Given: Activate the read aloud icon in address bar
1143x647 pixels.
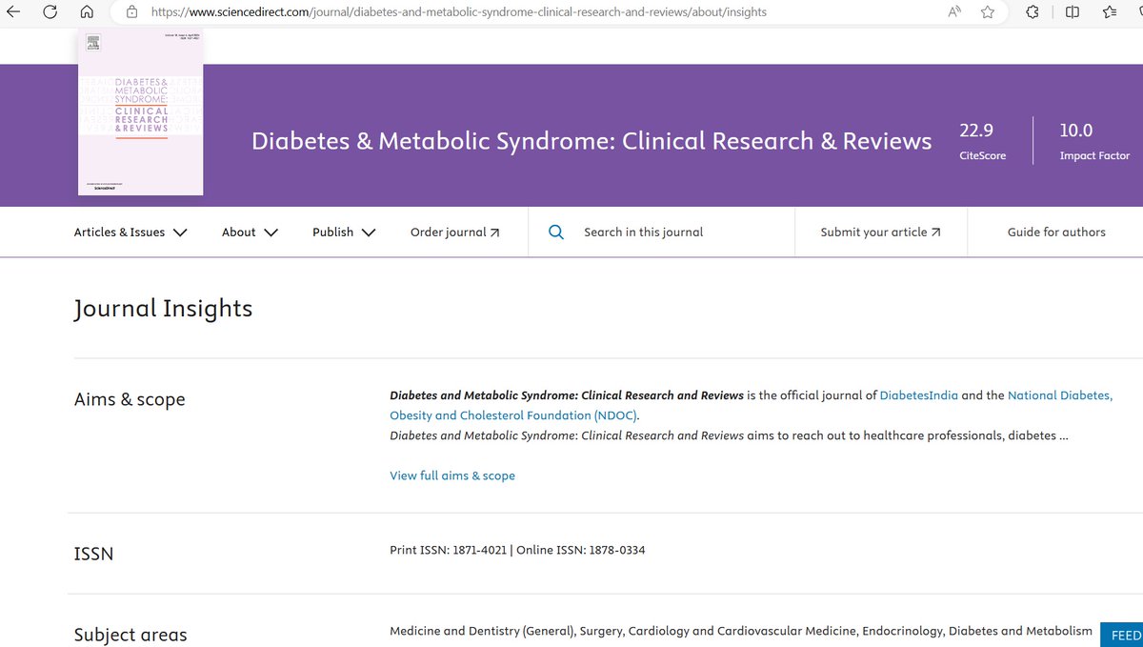Looking at the screenshot, I should 954,12.
